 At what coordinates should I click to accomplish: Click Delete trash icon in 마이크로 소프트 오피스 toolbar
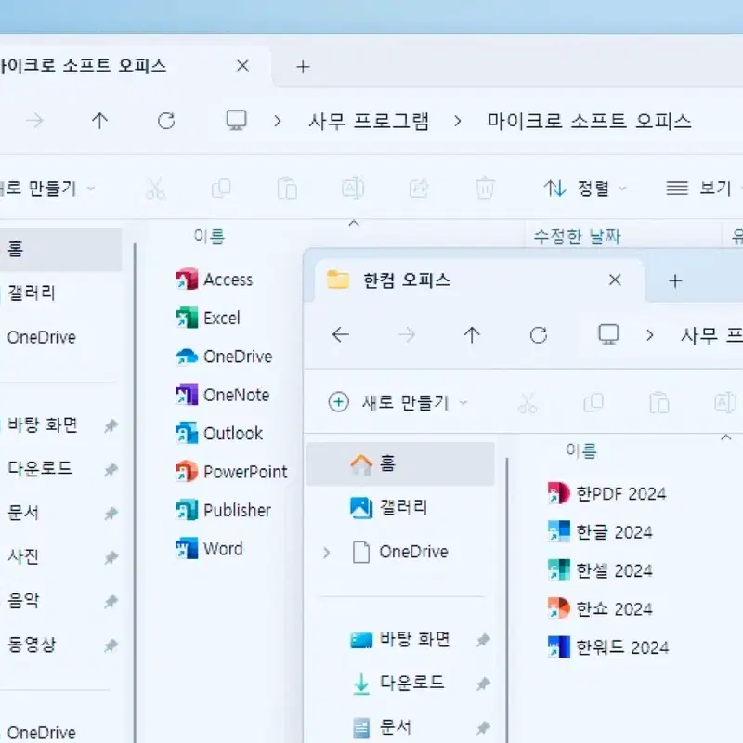[485, 189]
